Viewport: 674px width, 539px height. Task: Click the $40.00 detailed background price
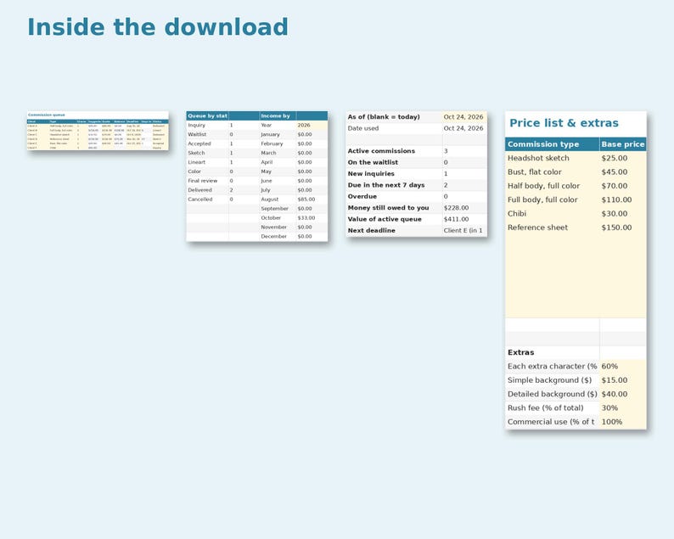pyautogui.click(x=615, y=394)
